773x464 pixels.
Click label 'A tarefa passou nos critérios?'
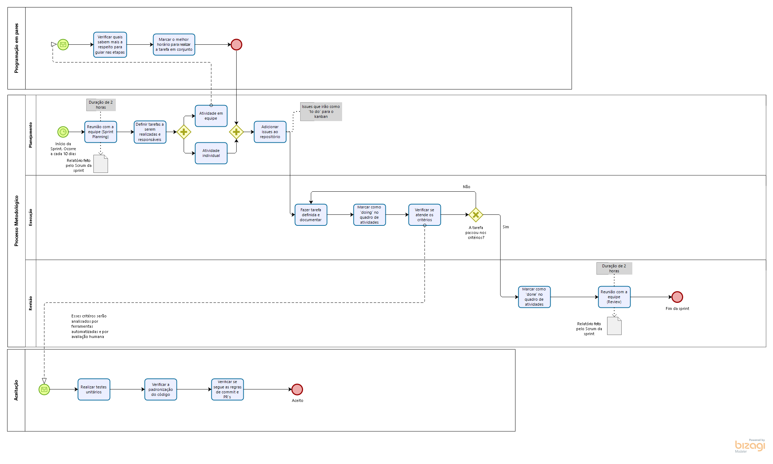tap(476, 233)
